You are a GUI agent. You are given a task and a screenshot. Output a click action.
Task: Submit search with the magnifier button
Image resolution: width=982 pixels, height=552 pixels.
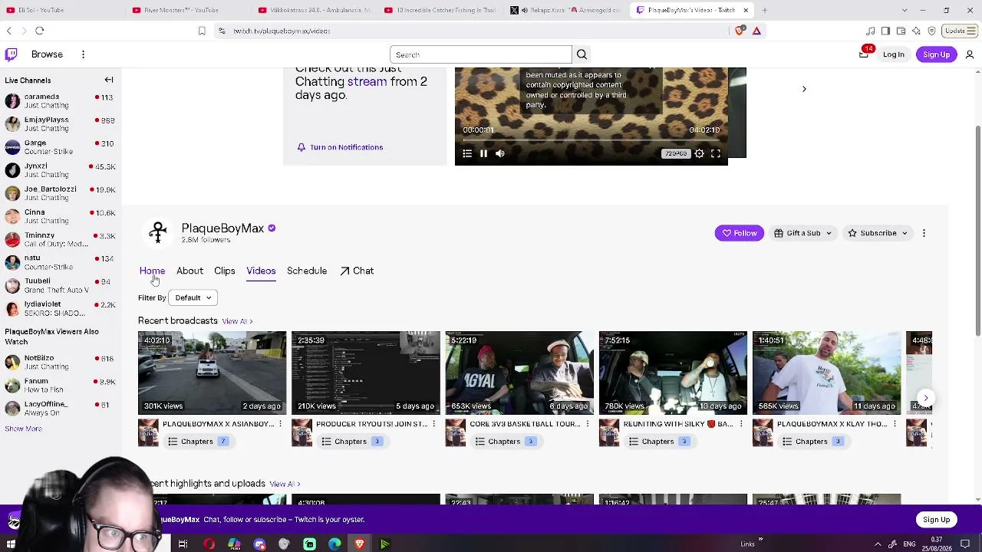(582, 54)
